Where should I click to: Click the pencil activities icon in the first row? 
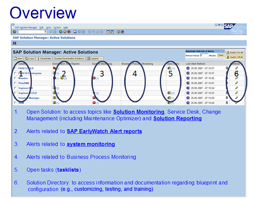[236, 68]
